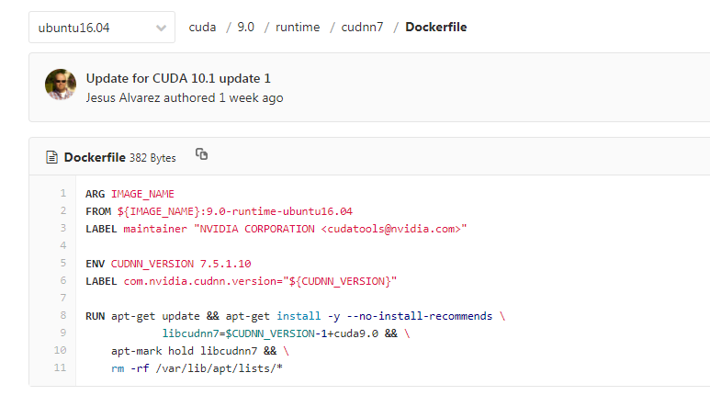Image resolution: width=710 pixels, height=418 pixels.
Task: Copy file contents with the copy icon
Action: (201, 154)
